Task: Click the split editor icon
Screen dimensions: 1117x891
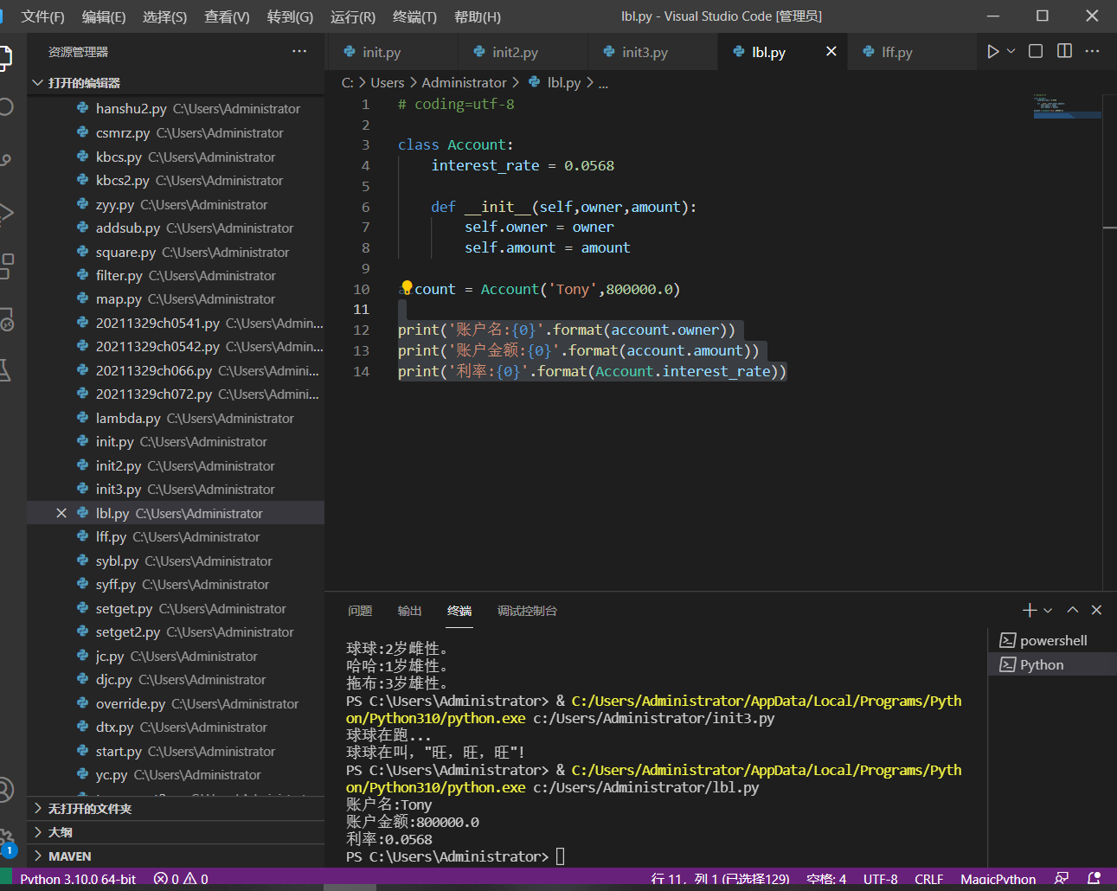Action: point(1064,52)
